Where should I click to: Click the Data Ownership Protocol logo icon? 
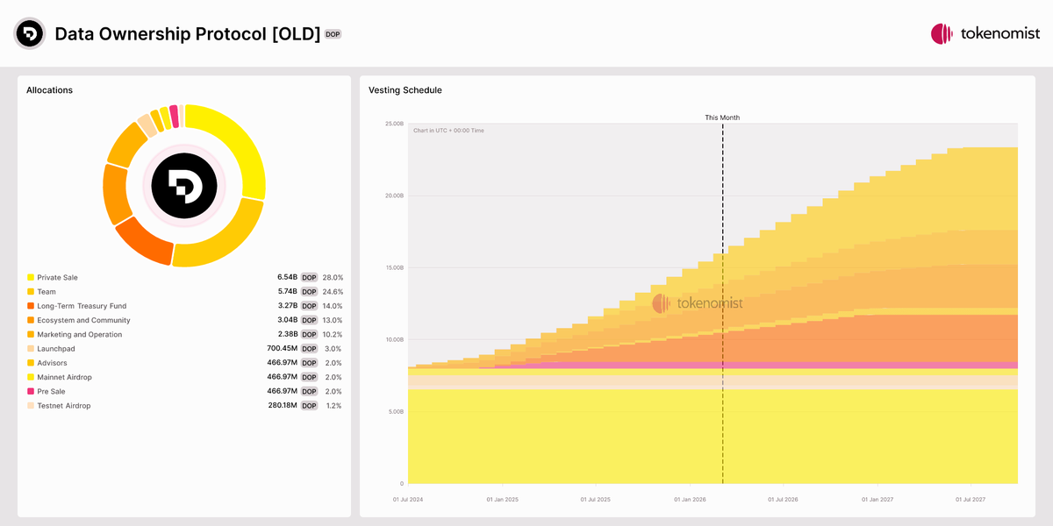point(29,33)
